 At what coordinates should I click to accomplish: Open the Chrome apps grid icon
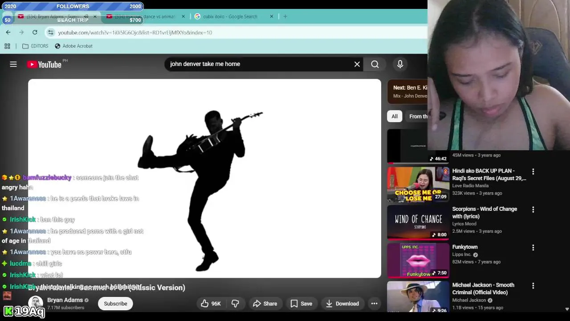7,46
